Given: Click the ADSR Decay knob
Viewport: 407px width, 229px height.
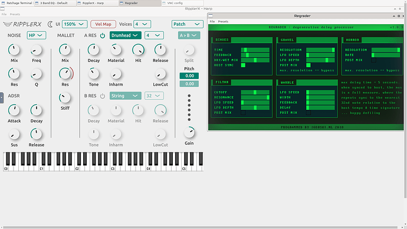Looking at the screenshot, I should (x=37, y=110).
